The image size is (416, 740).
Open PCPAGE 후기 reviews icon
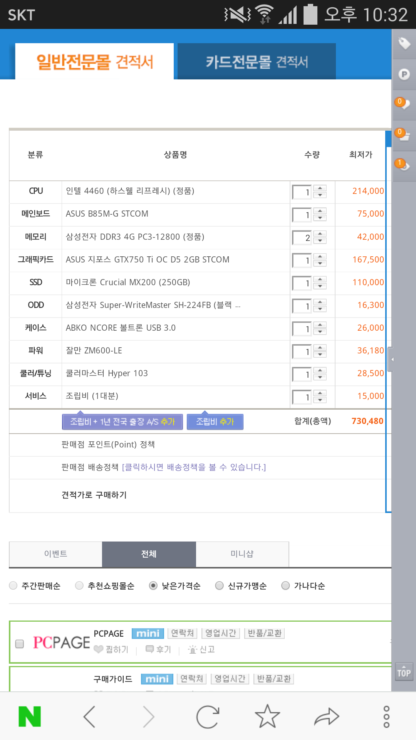click(150, 649)
